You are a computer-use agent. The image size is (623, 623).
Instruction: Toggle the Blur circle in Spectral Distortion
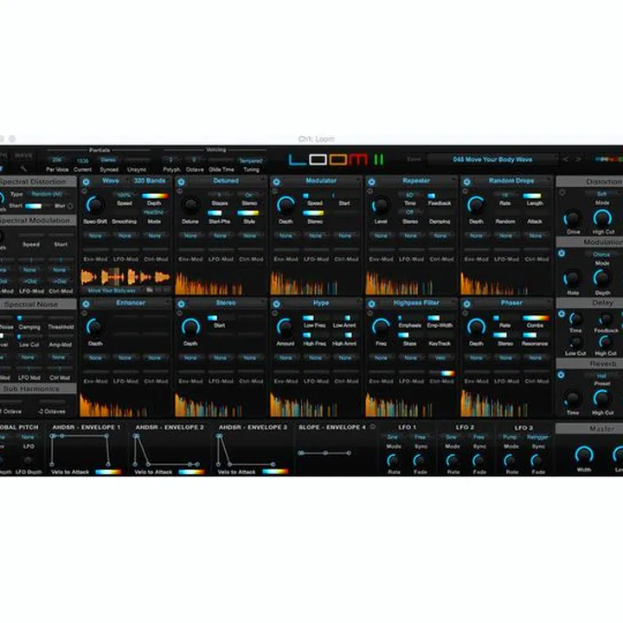(70, 206)
